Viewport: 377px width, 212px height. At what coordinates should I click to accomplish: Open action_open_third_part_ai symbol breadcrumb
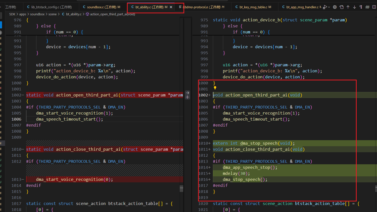113,14
